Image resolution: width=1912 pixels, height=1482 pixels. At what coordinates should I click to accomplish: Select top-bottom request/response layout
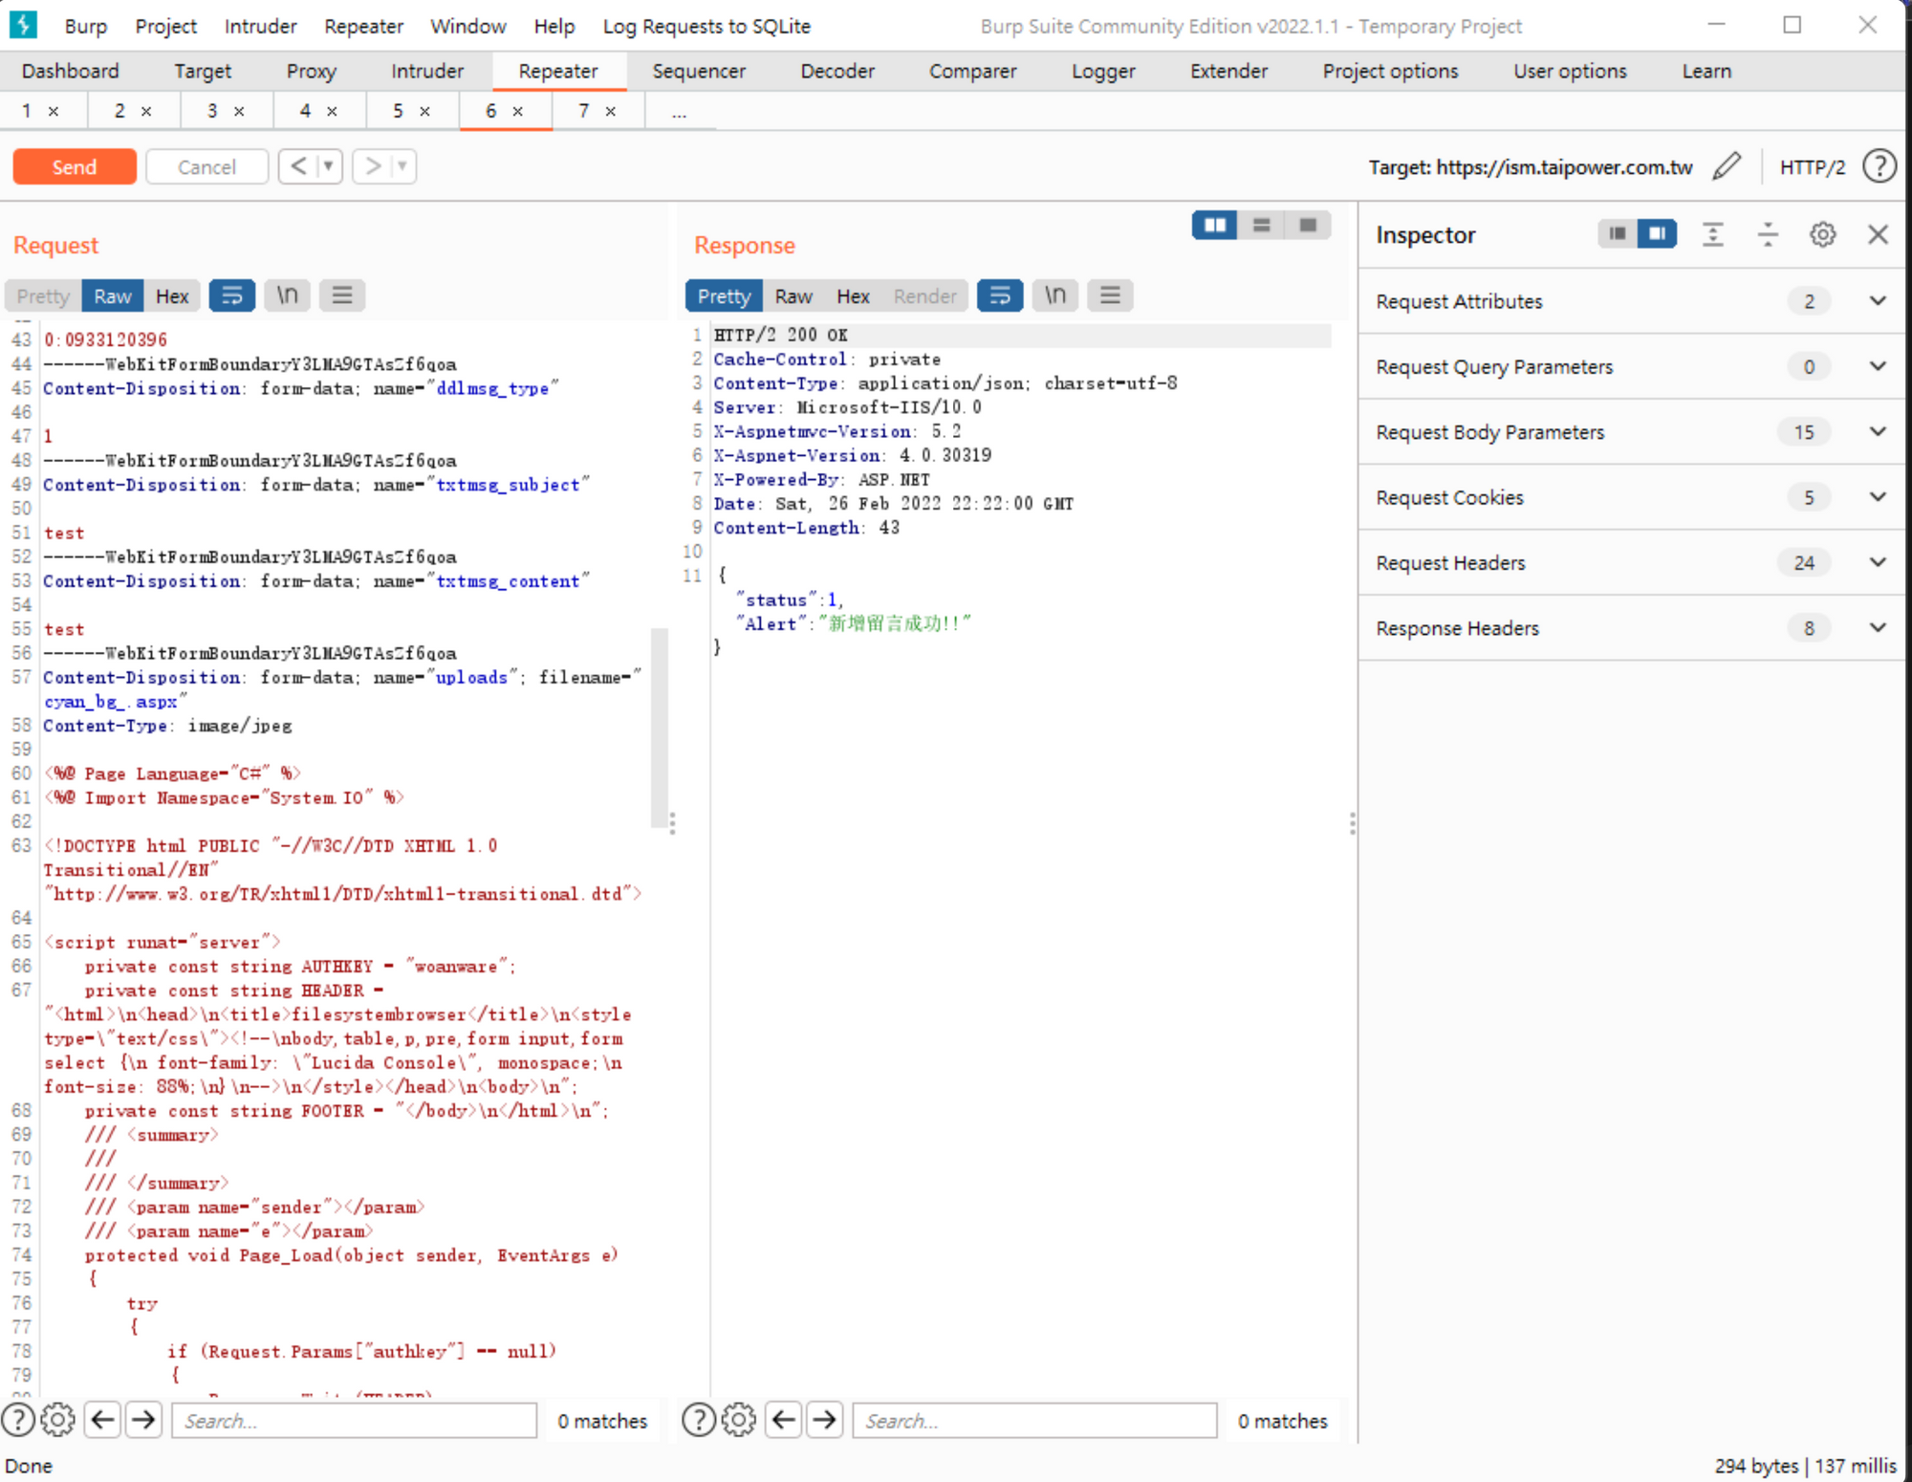tap(1262, 225)
